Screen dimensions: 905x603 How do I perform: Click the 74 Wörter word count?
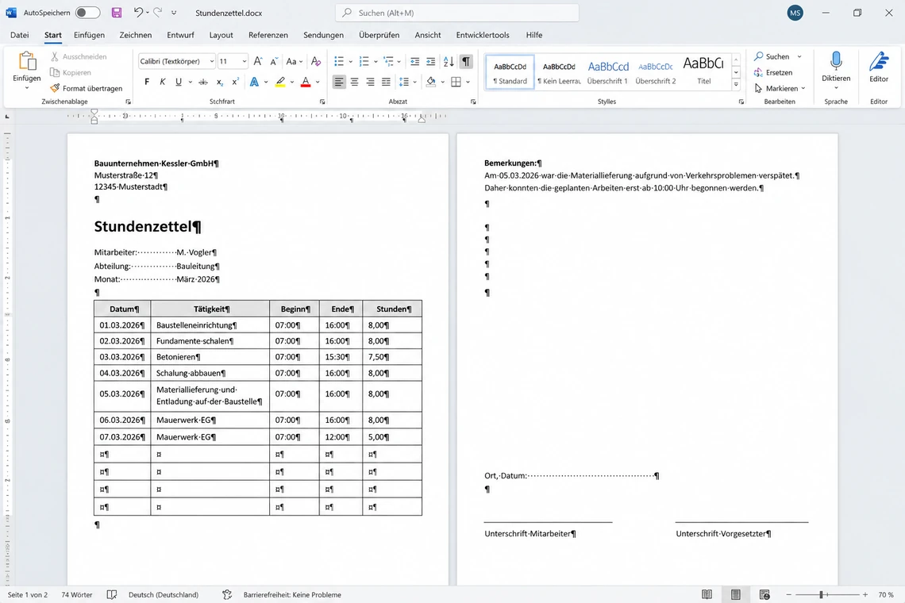point(77,594)
